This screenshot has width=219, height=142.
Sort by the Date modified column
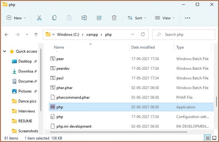[x=143, y=47]
